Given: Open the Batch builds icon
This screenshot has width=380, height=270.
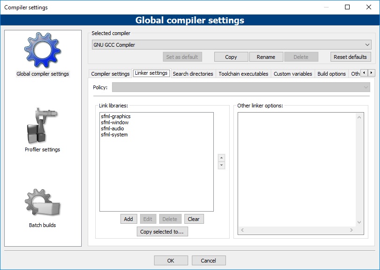Looking at the screenshot, I should coord(42,204).
